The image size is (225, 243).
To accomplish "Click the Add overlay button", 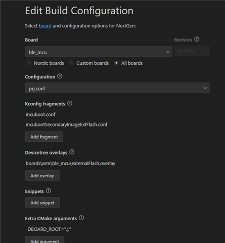I will tap(42, 176).
